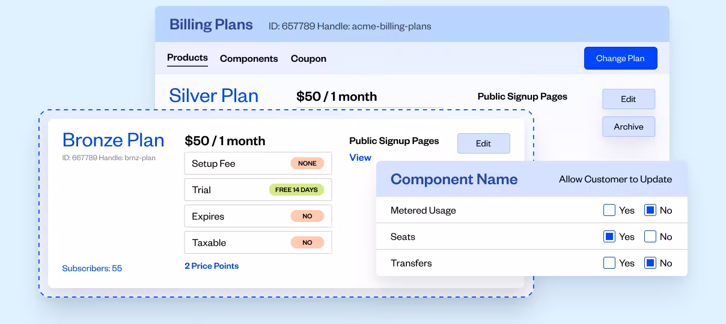Viewport: 726px width, 324px height.
Task: Check Yes for Metered Usage
Action: point(609,211)
